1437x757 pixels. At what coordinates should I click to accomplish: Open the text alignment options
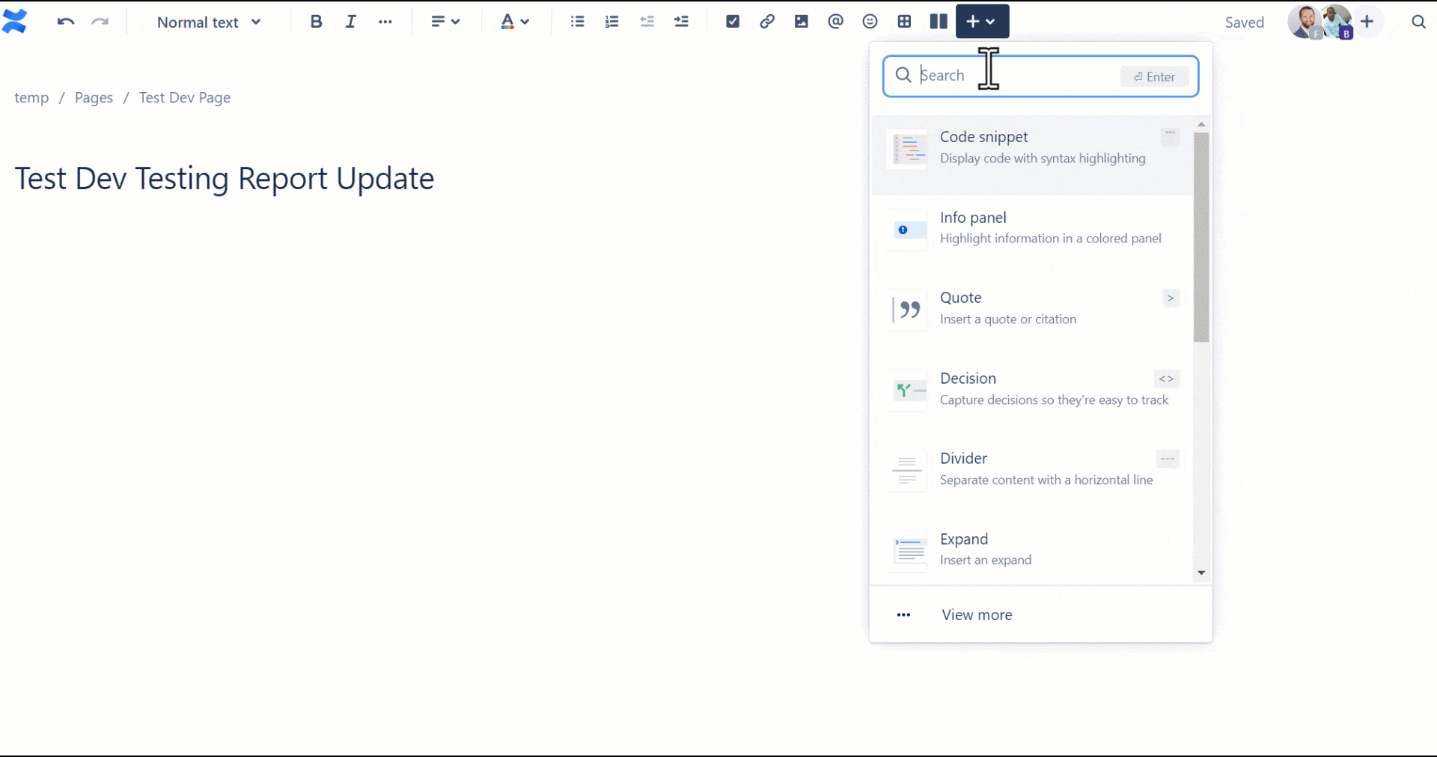(445, 22)
